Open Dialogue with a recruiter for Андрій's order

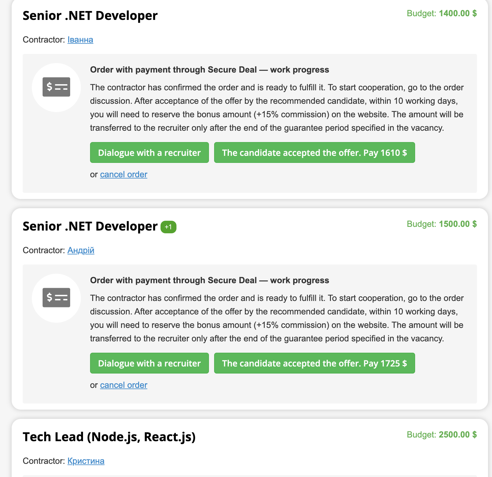point(149,363)
